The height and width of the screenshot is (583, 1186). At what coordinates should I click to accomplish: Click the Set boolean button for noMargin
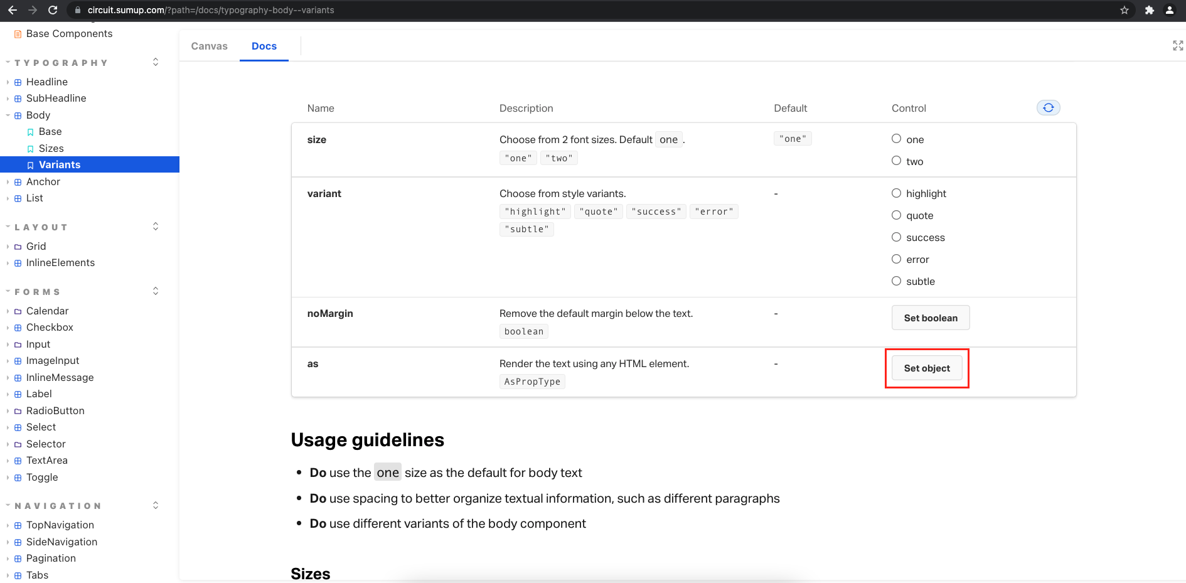931,318
